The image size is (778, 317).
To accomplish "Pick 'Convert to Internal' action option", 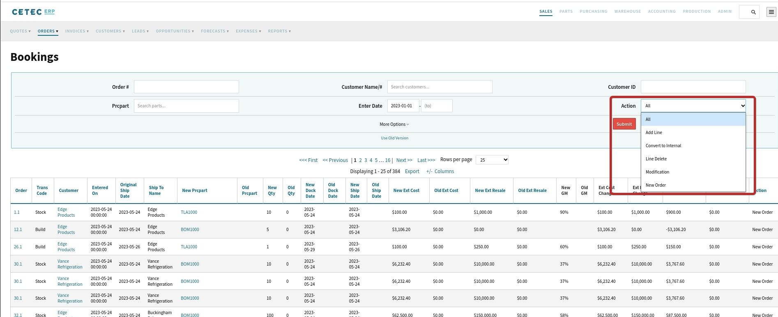I will click(663, 146).
